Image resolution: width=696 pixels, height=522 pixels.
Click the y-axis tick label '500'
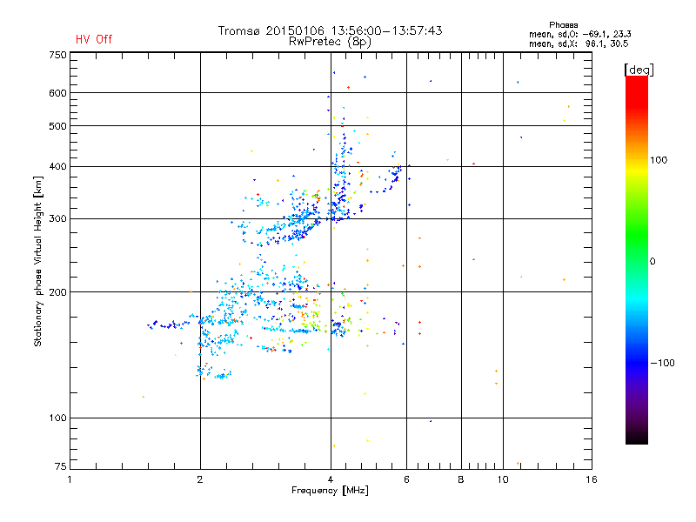pyautogui.click(x=57, y=126)
